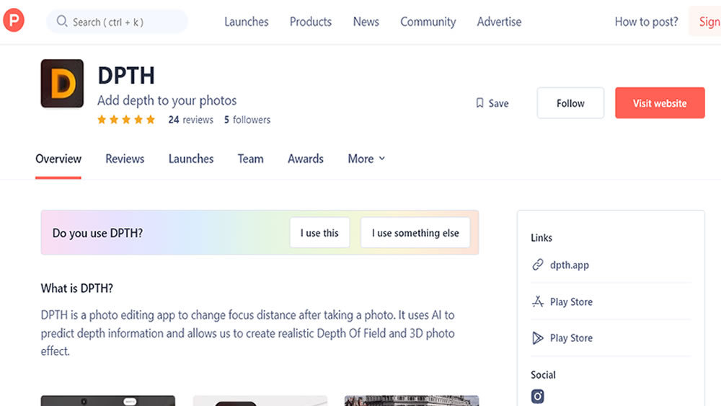Open the News menu
This screenshot has width=721, height=406.
366,22
